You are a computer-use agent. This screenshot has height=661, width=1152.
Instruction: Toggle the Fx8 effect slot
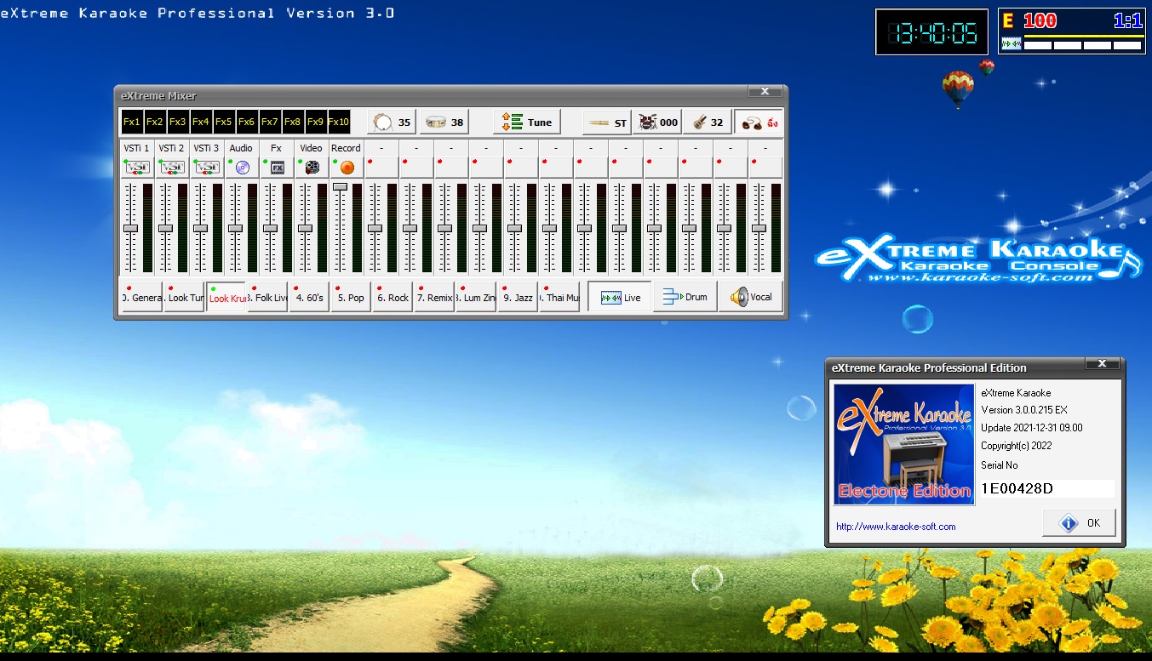click(x=293, y=123)
